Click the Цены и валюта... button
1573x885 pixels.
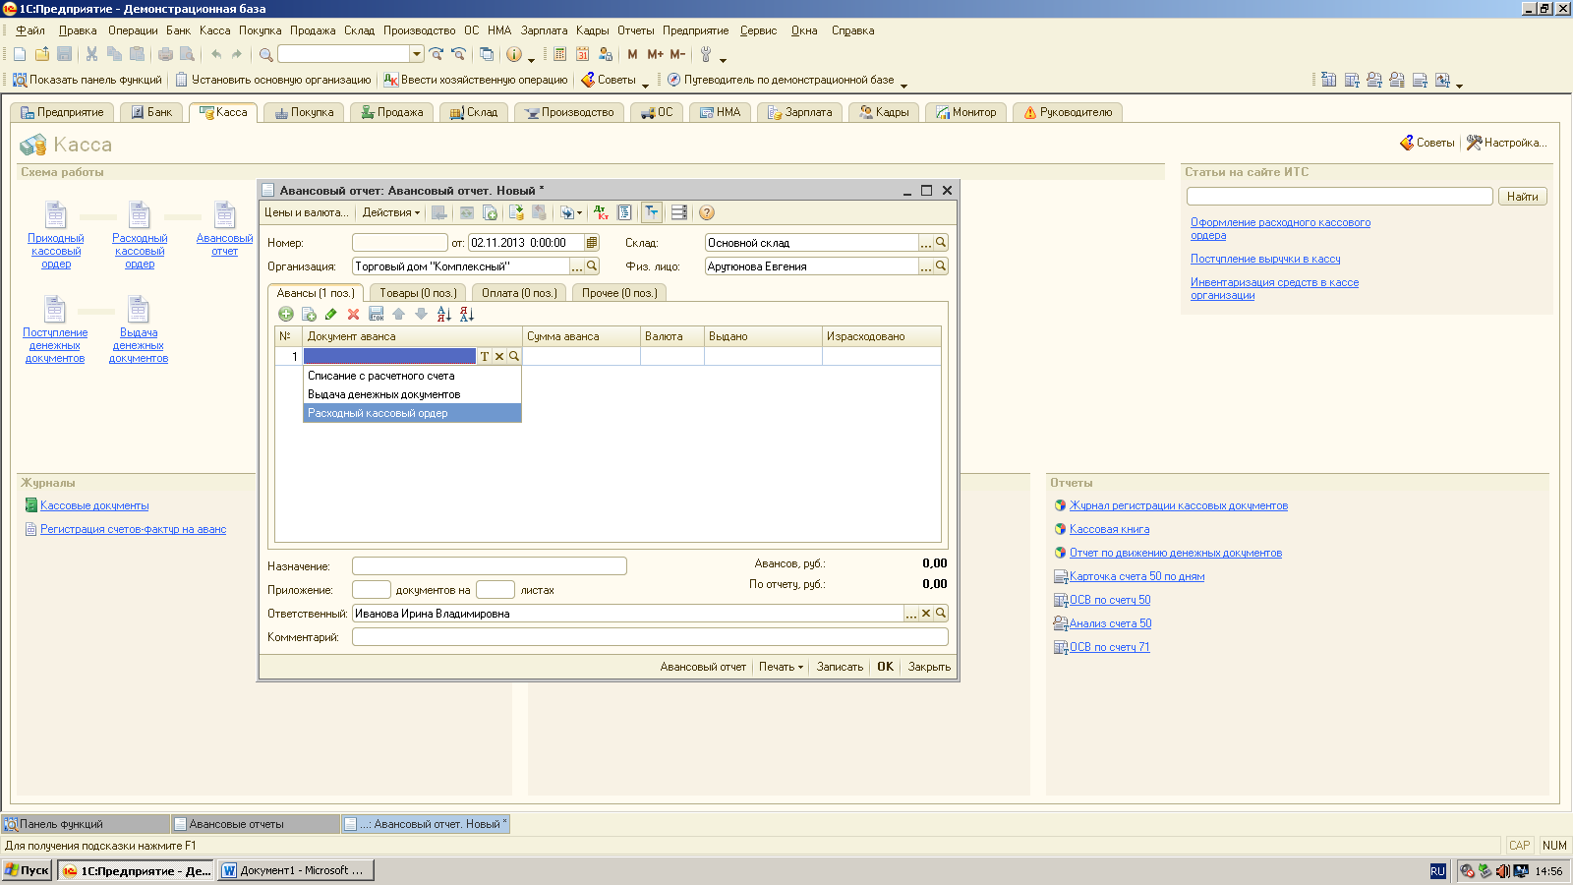306,212
